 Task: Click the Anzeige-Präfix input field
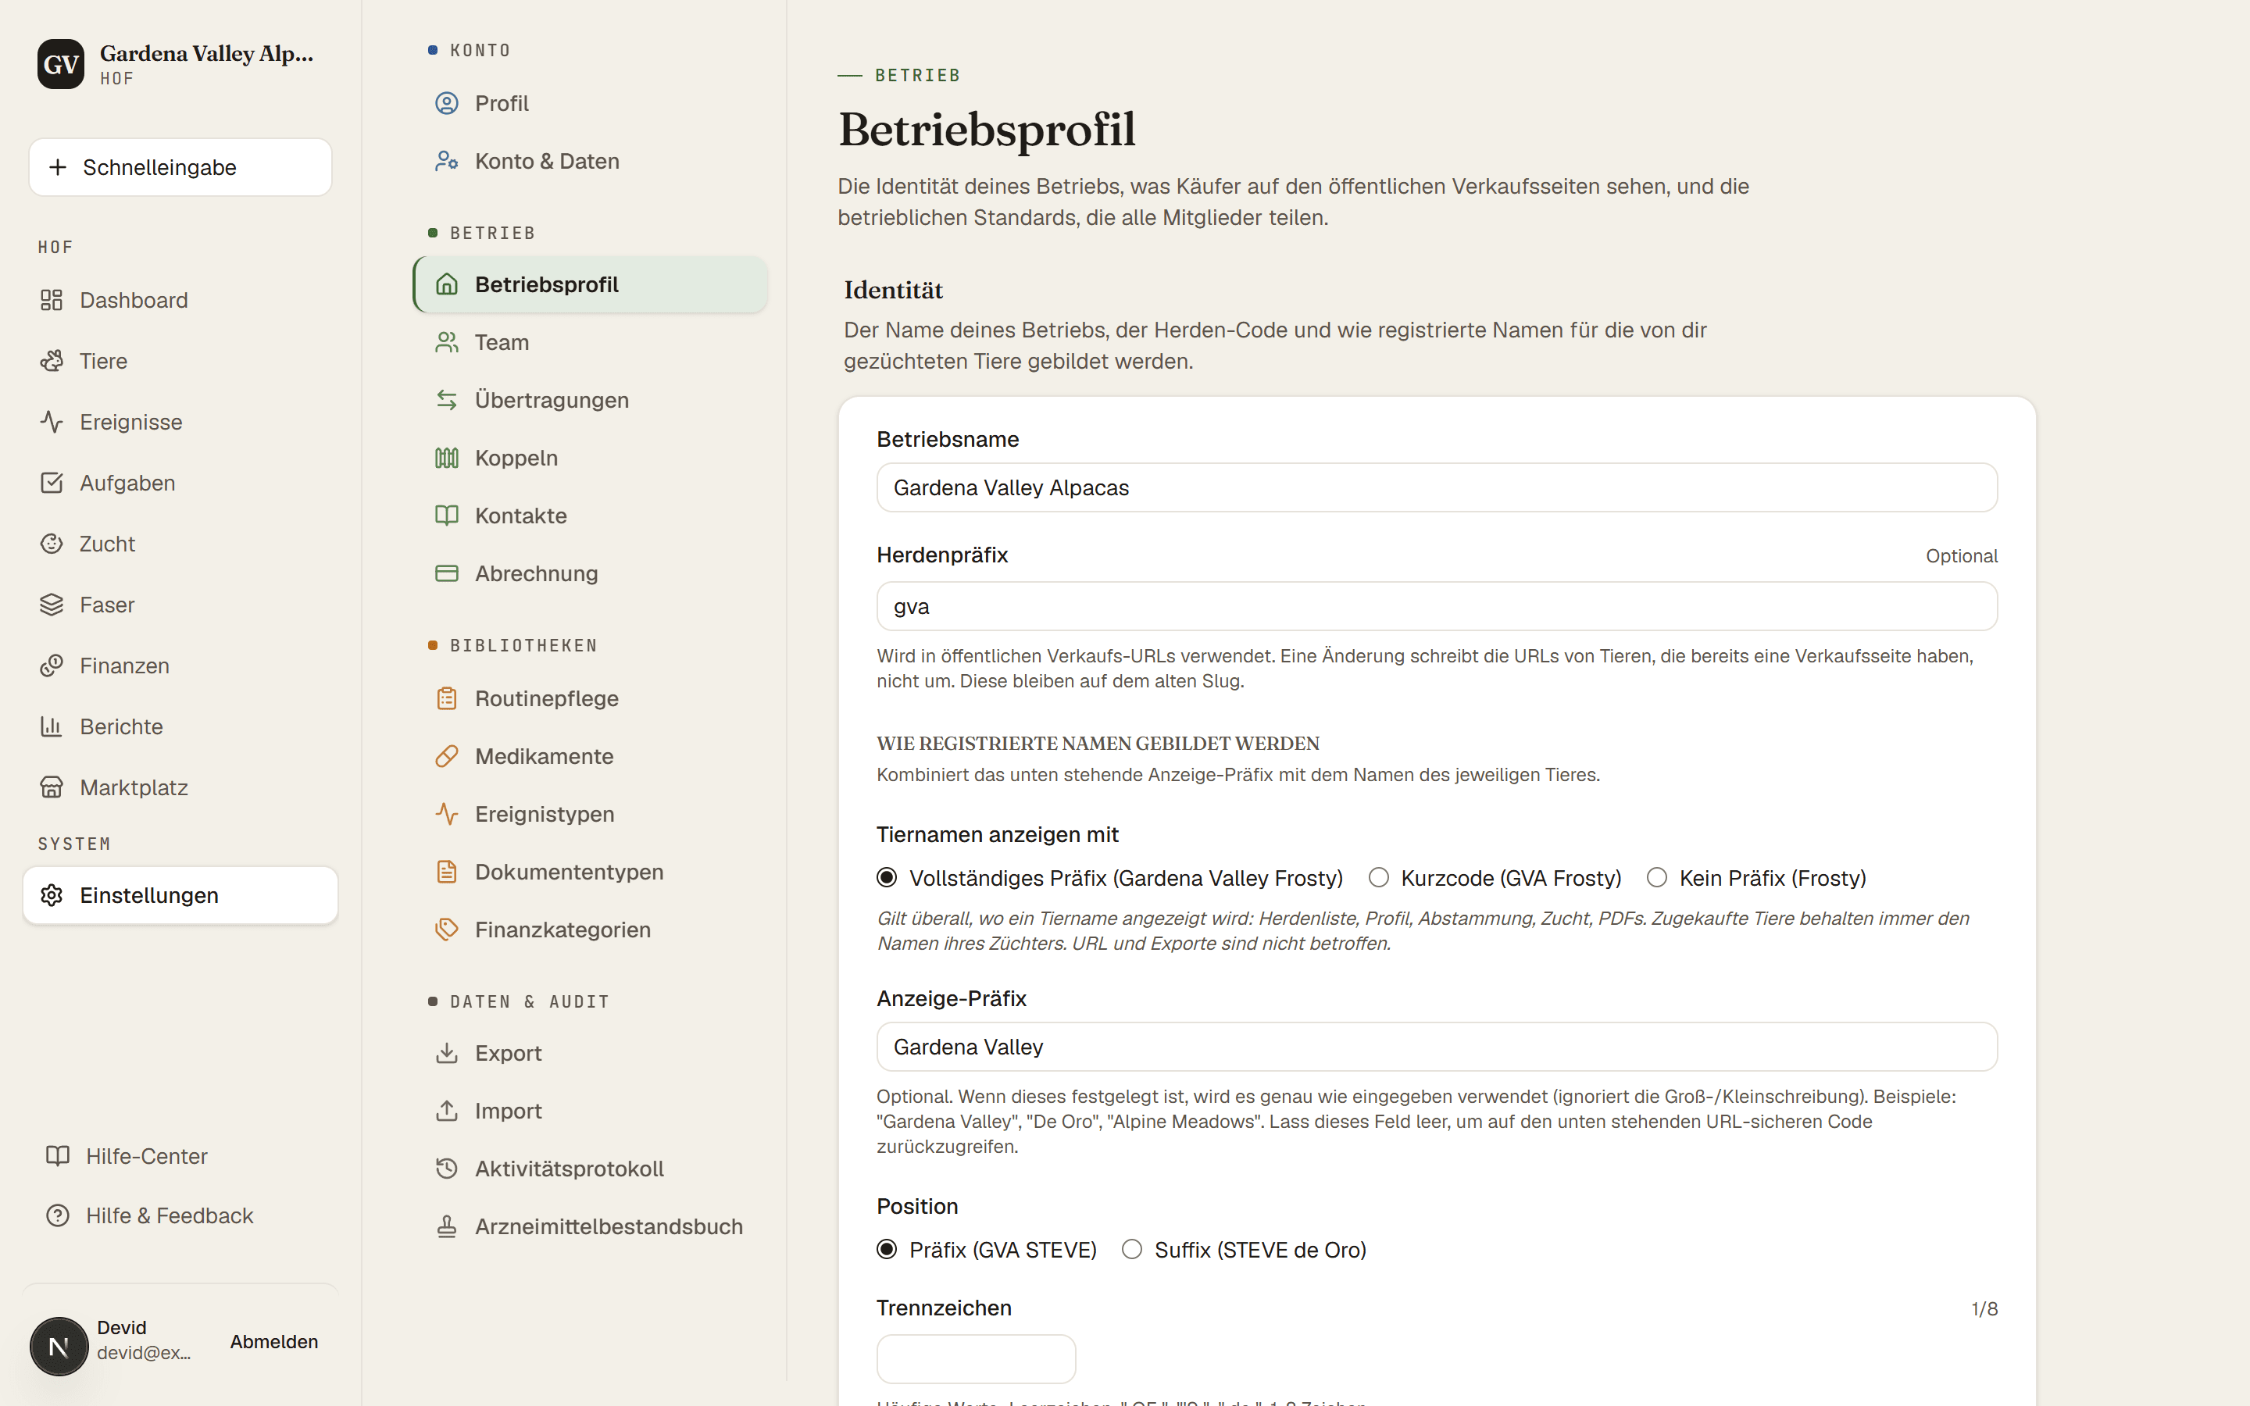pyautogui.click(x=1437, y=1047)
